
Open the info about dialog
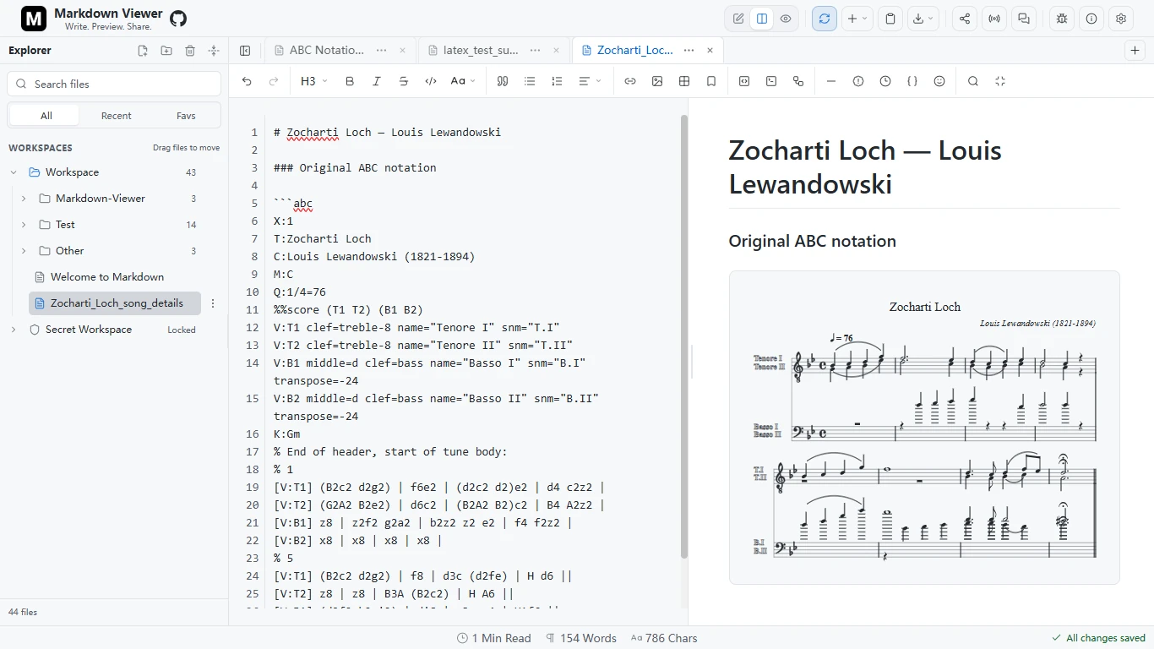1091,19
